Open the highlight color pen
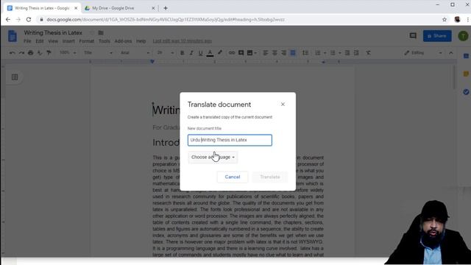This screenshot has width=471, height=265. tap(220, 53)
